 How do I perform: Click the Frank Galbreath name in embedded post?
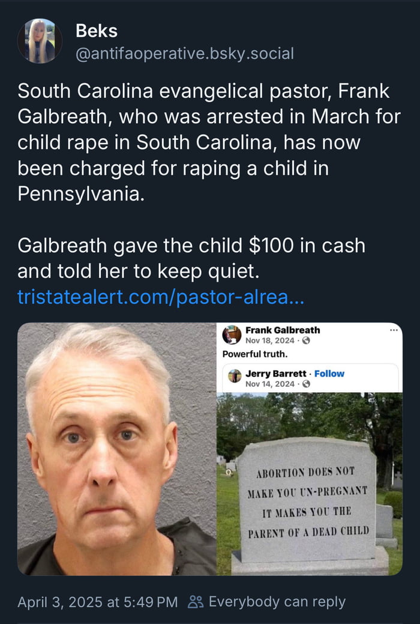pyautogui.click(x=283, y=330)
